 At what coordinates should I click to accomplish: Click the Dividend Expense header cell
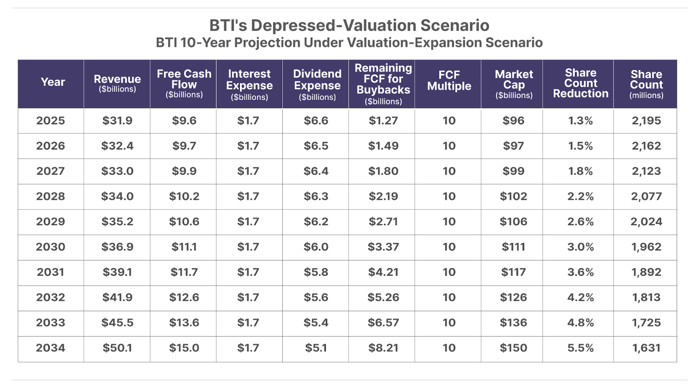[317, 84]
